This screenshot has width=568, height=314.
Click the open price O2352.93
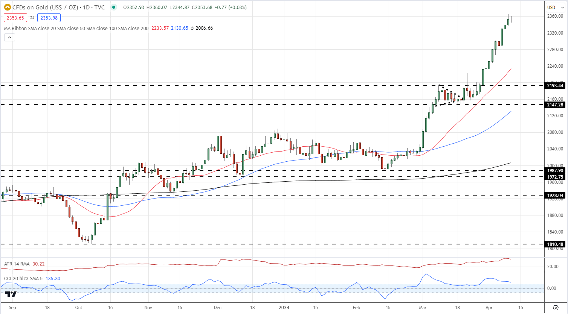coord(134,8)
